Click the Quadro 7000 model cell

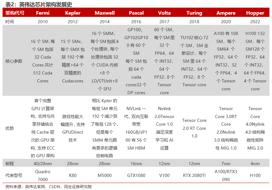[43, 175]
